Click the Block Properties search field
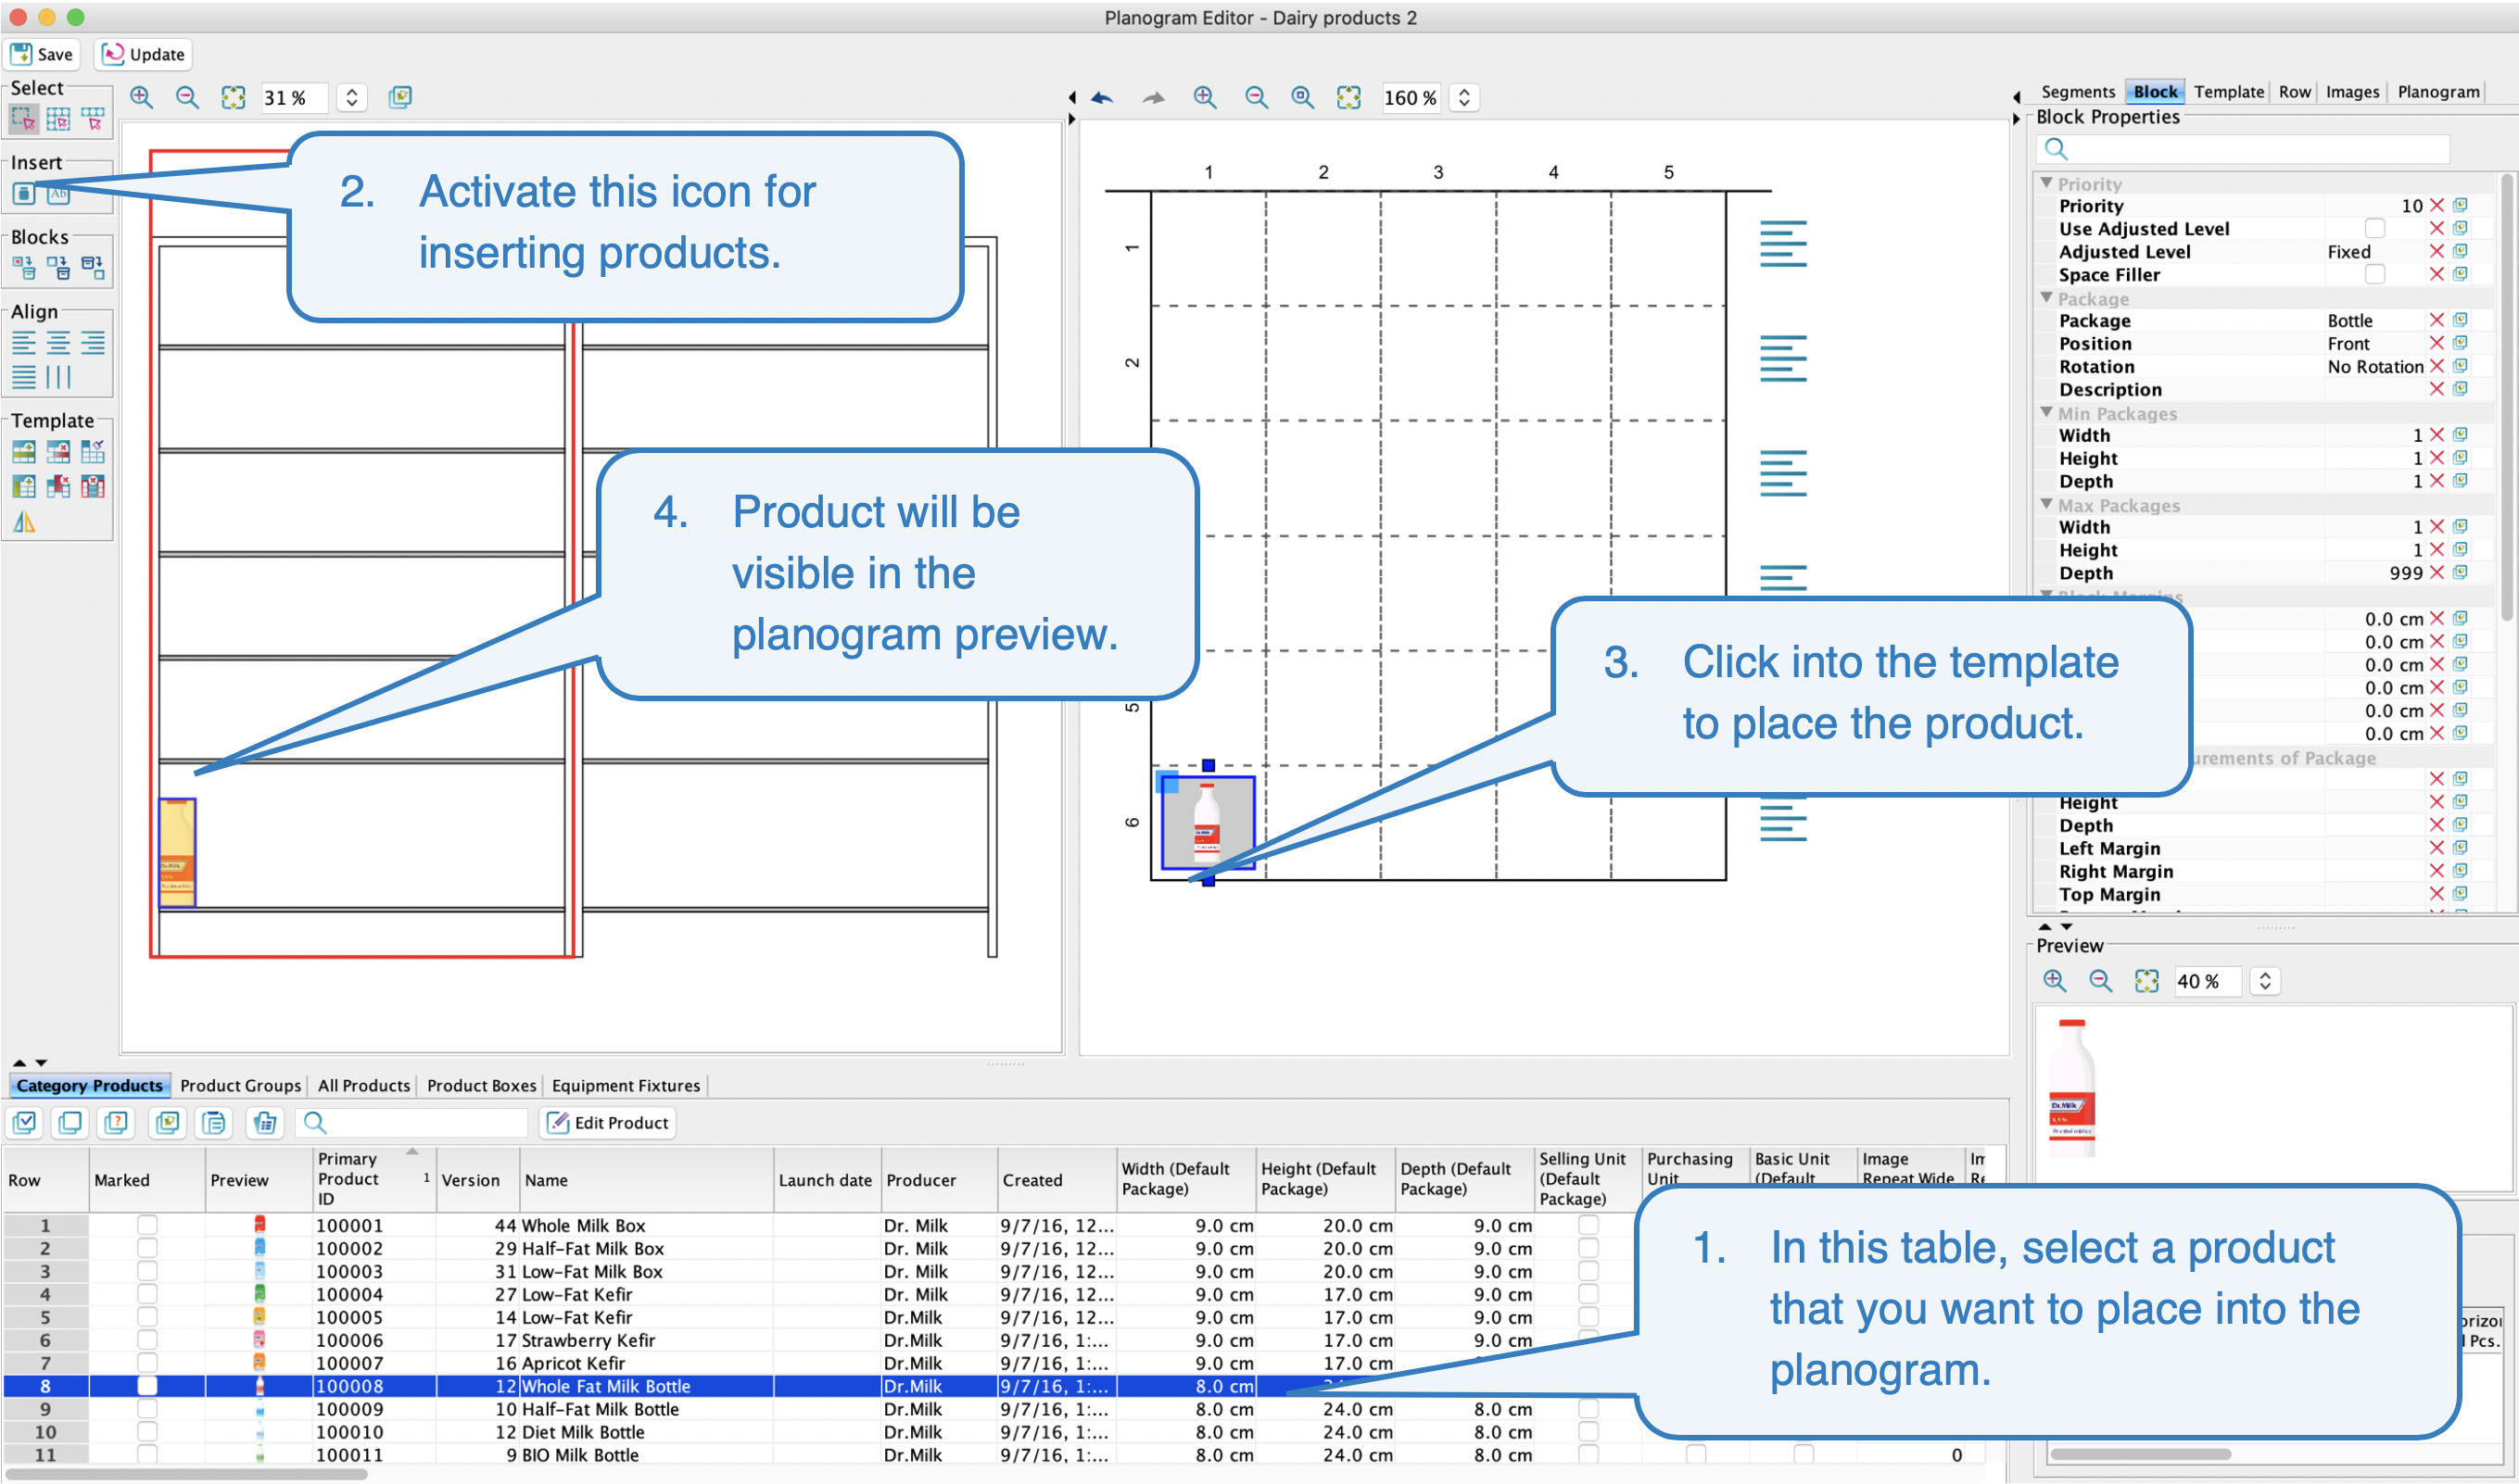The height and width of the screenshot is (1484, 2519). 2243,149
